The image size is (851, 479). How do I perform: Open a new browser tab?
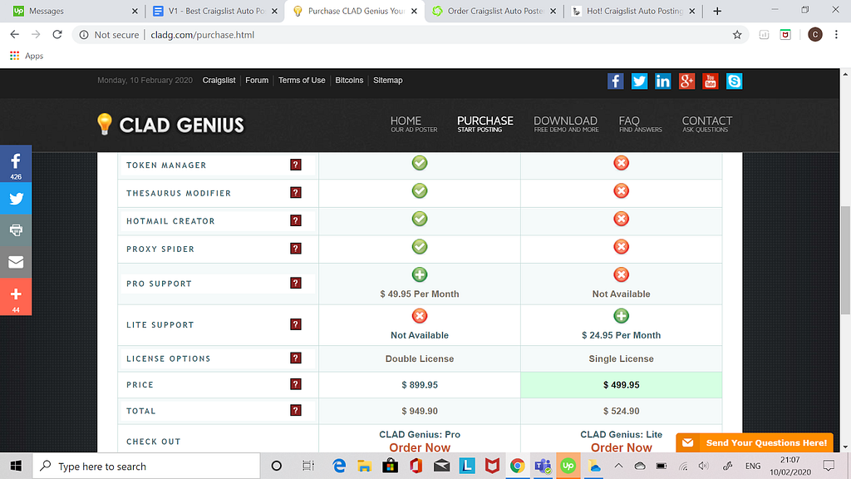coord(717,11)
